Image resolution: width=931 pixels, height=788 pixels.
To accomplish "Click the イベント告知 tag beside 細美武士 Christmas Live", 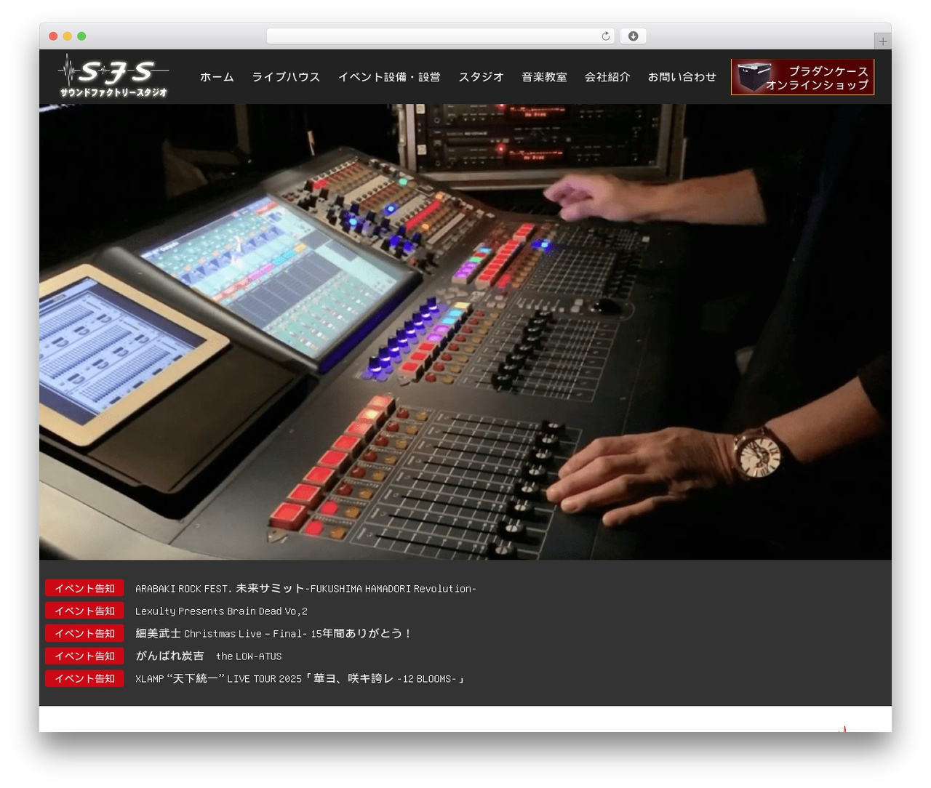I will (x=84, y=634).
